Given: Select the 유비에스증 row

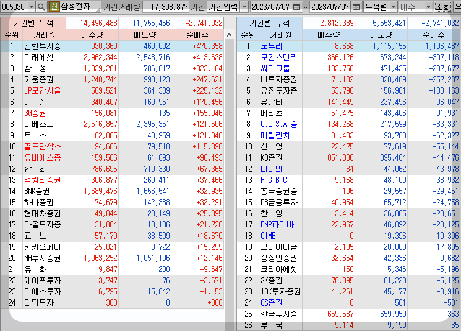Looking at the screenshot, I should pyautogui.click(x=112, y=158).
